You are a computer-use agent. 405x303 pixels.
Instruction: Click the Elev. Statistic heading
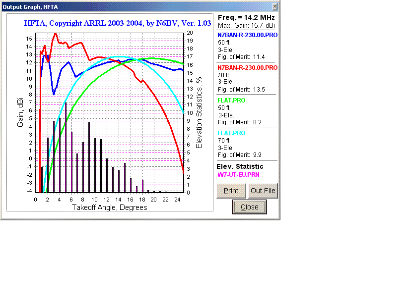point(240,166)
